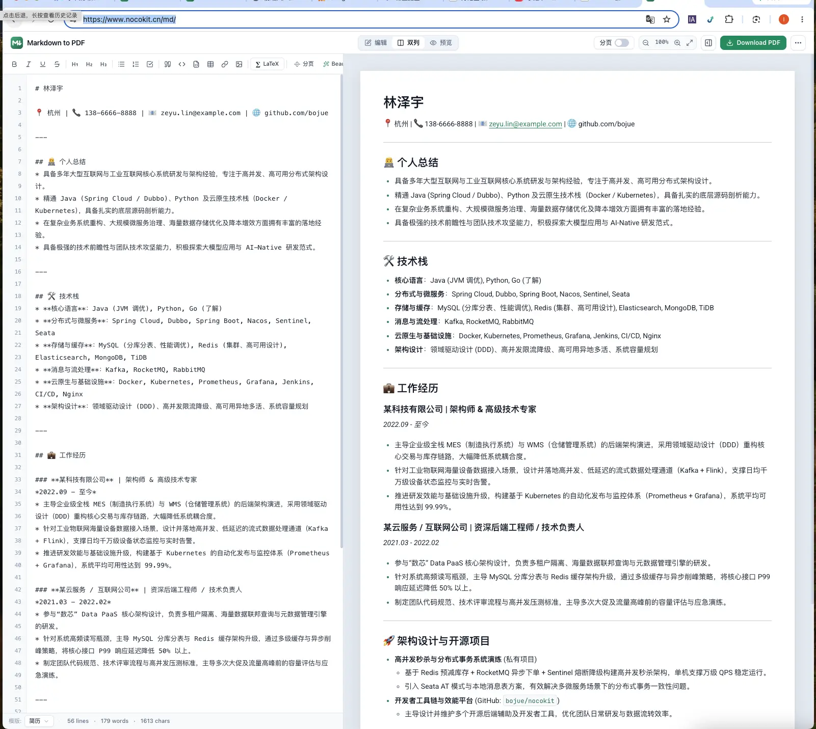Toggle the side panel collapse icon

708,43
